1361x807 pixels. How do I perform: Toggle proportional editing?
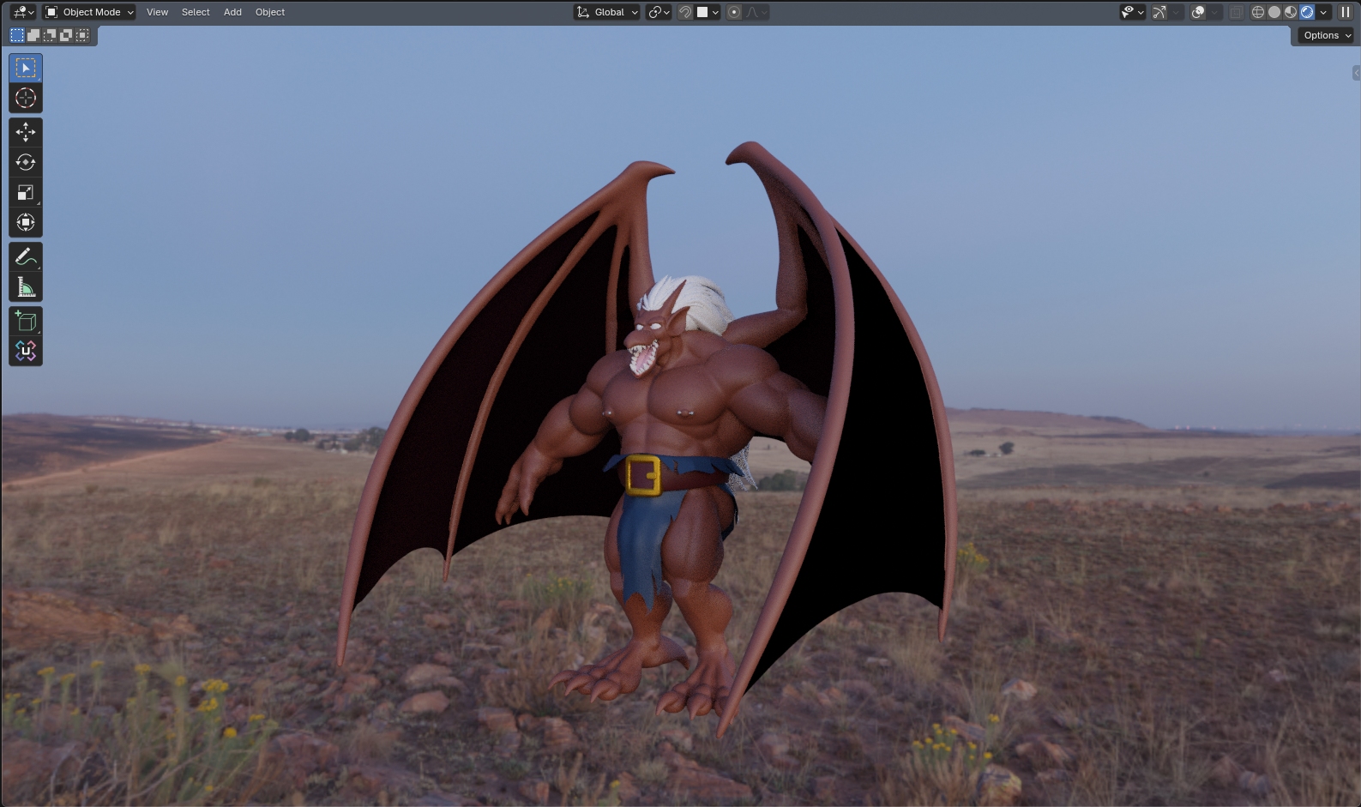734,12
